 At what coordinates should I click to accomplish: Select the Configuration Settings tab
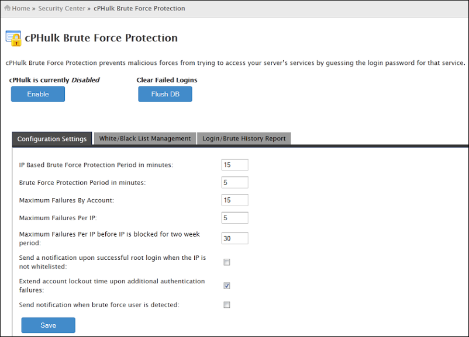point(52,139)
